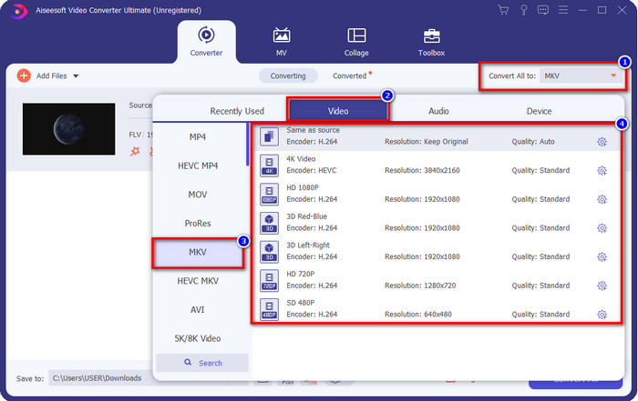Viewport: 638px width, 401px height.
Task: Choose ProRes in the format list
Action: 198,223
